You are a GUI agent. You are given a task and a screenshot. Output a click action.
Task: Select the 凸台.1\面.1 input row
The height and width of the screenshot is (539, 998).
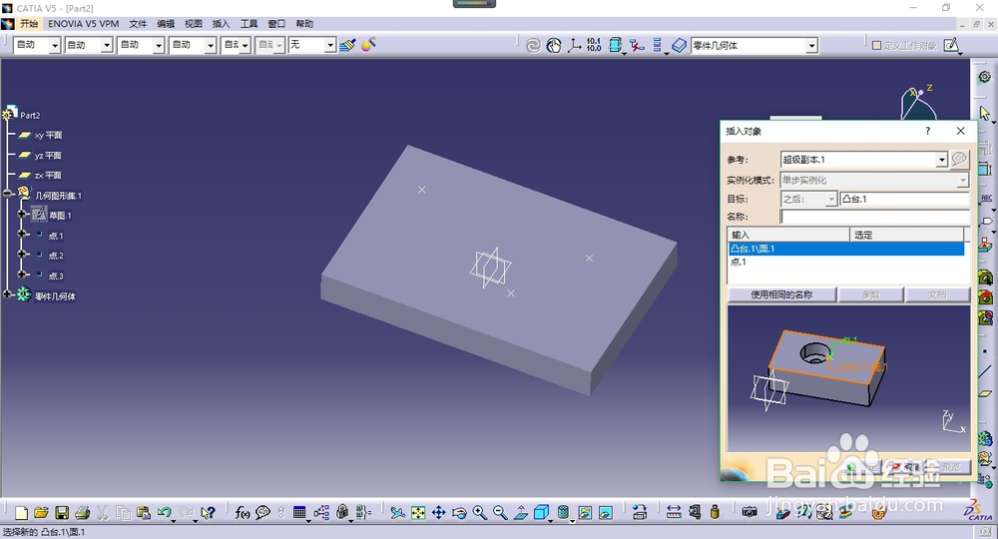[x=846, y=249]
